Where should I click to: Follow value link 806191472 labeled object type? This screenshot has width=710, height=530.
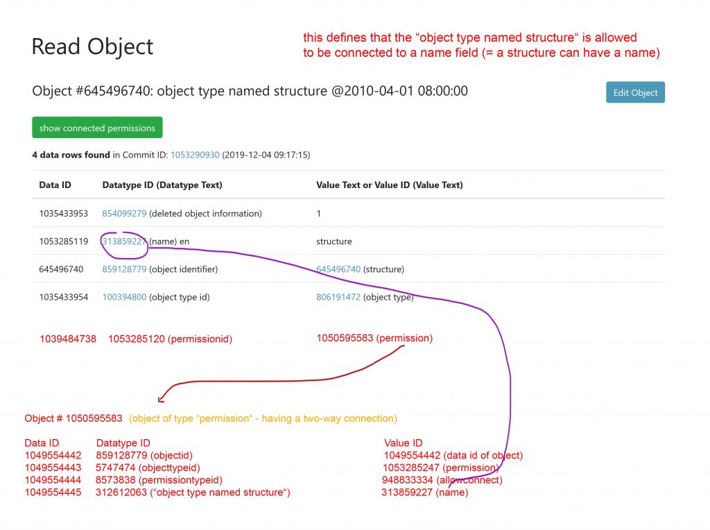[338, 297]
